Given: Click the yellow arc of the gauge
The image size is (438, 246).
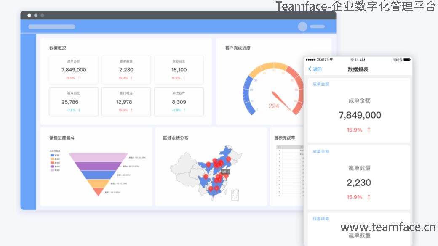Looking at the screenshot, I should click(269, 67).
